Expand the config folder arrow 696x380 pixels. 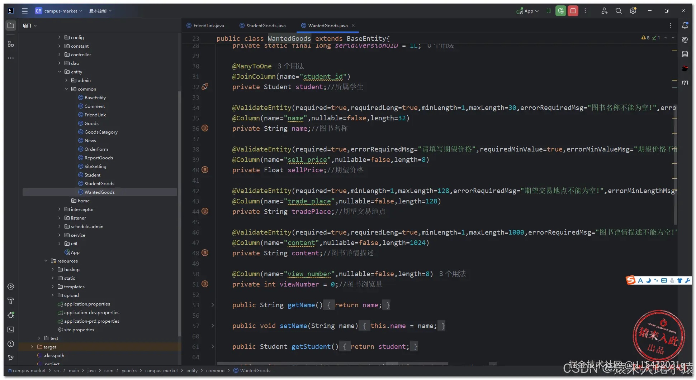point(60,37)
